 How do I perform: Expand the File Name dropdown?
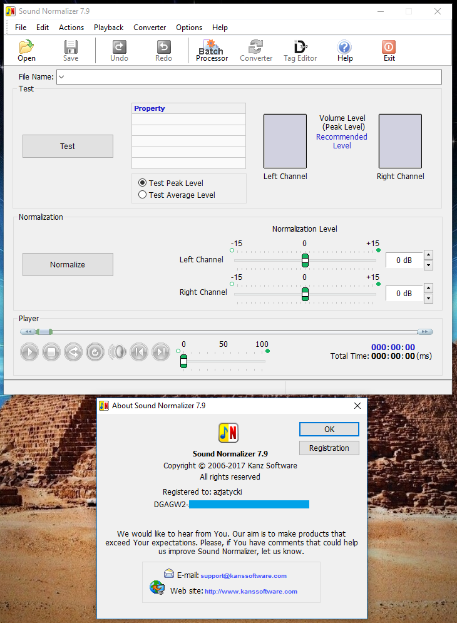coord(61,77)
